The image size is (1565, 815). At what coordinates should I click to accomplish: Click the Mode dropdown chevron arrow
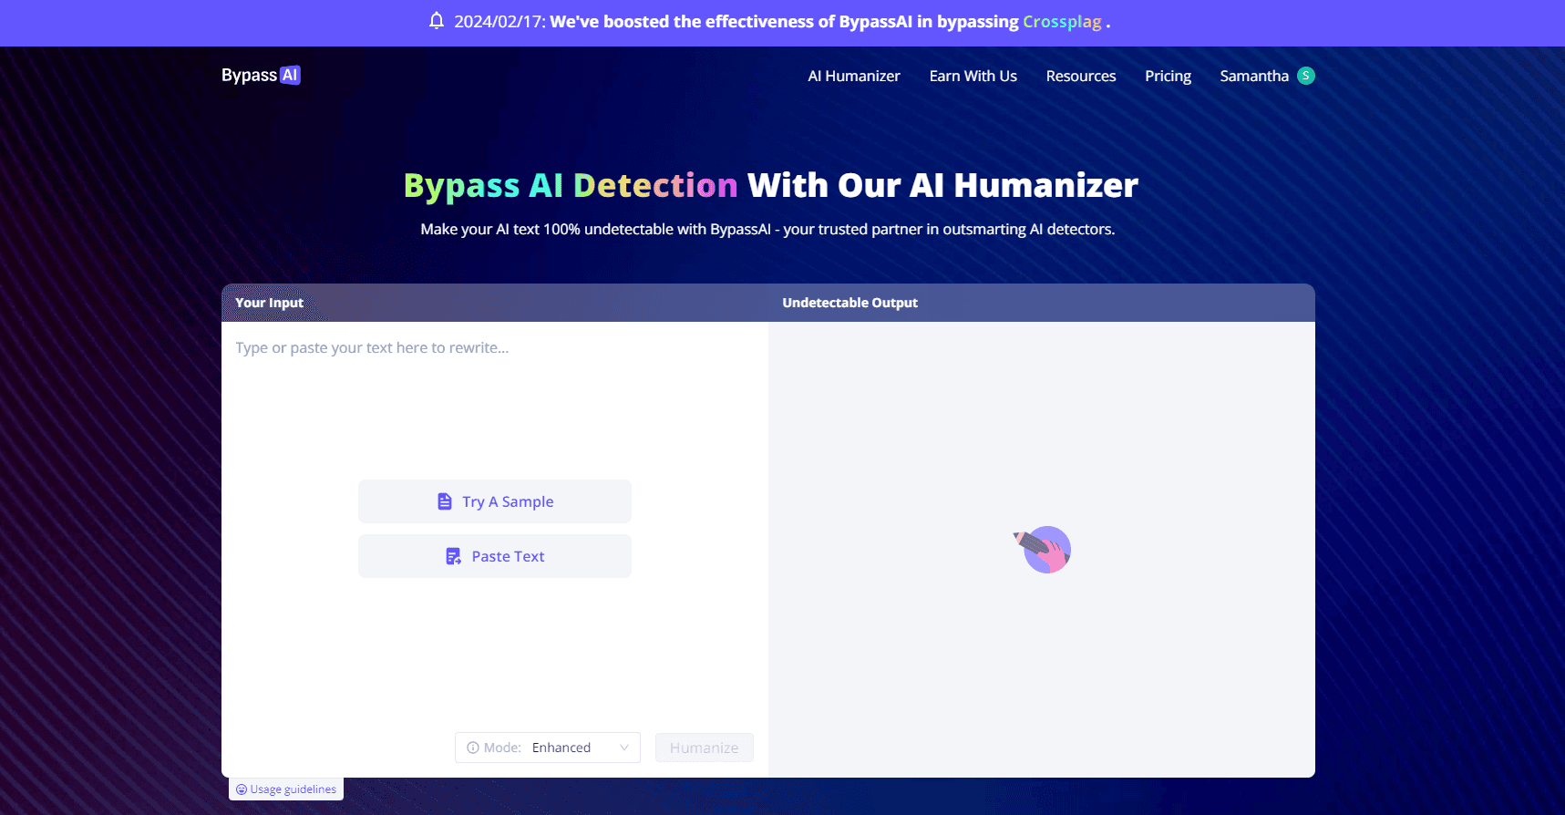[x=624, y=748]
